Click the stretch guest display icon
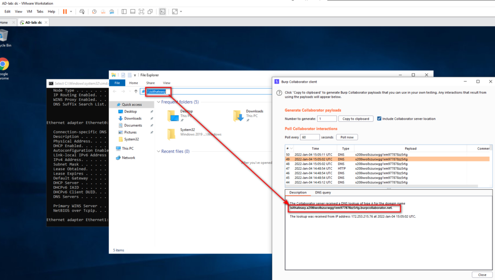The height and width of the screenshot is (280, 495). (x=175, y=12)
